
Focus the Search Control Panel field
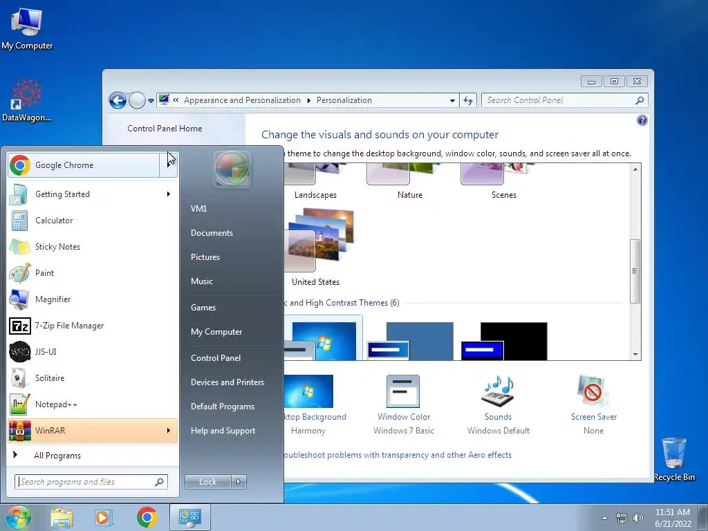coord(565,101)
